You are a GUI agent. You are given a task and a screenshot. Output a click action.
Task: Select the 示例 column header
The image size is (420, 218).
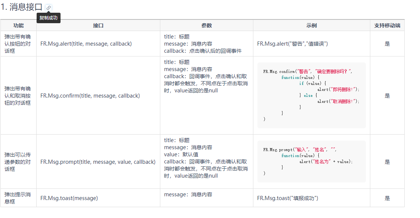click(312, 25)
